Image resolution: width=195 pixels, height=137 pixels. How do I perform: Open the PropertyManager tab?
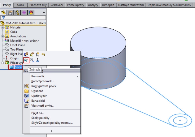10,12
